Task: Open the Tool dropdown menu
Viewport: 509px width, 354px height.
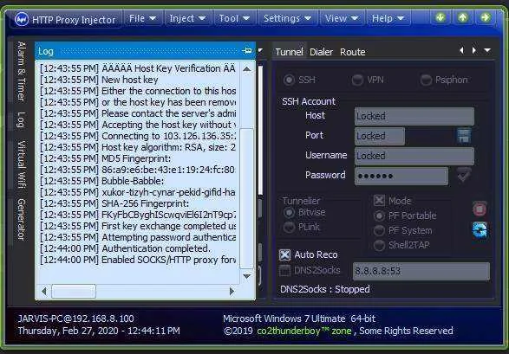Action: click(234, 18)
